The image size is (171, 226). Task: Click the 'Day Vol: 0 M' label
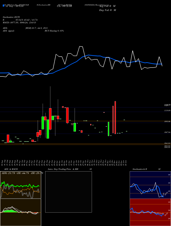(107, 10)
